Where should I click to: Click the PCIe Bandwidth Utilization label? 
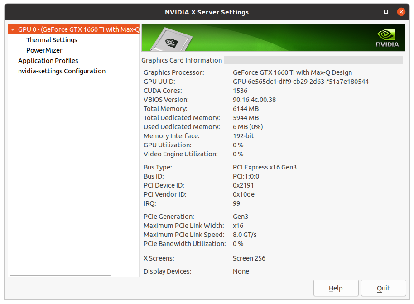184,244
